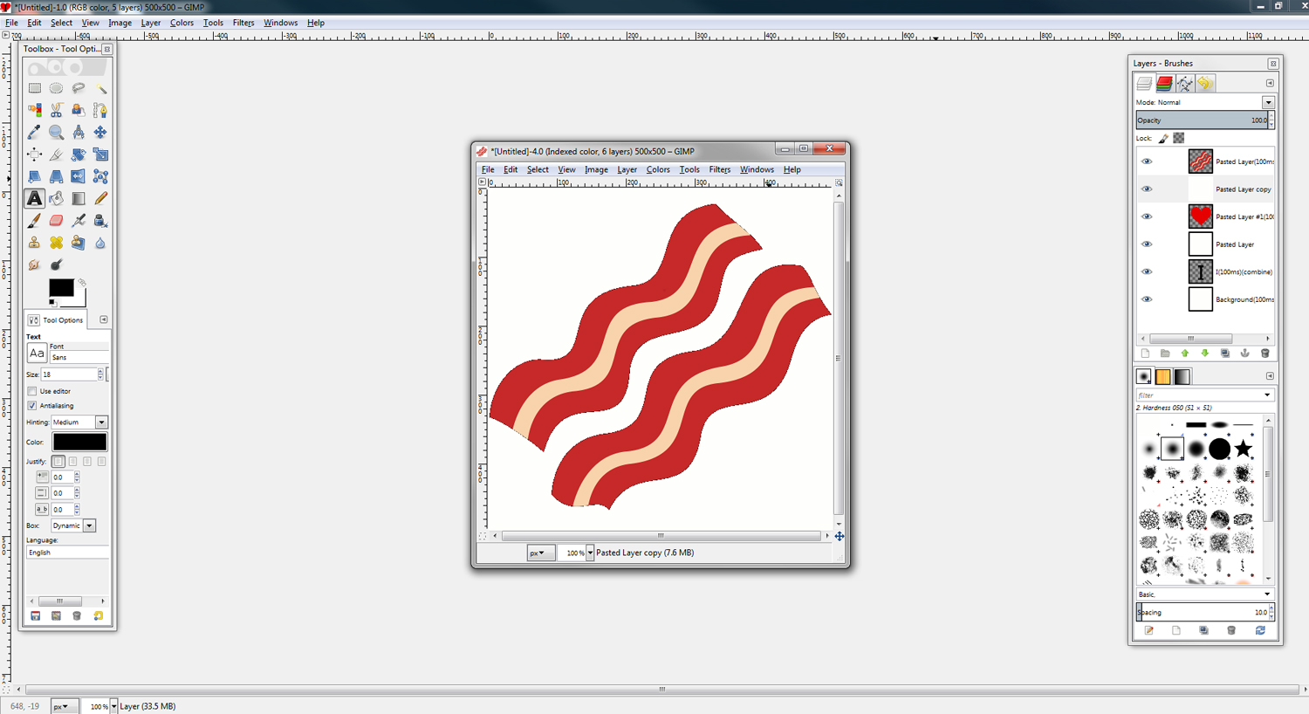
Task: Hide the Background(100ms layer
Action: coord(1147,299)
